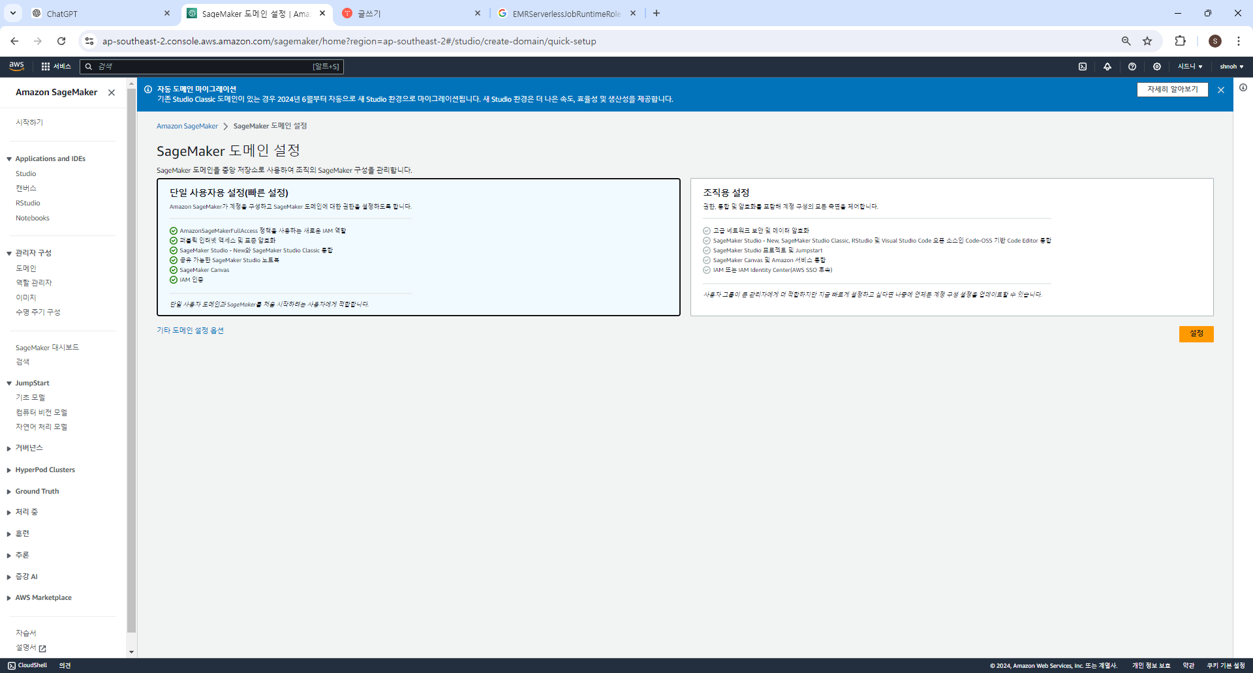Expand the 훈련 section
This screenshot has width=1253, height=673.
click(x=9, y=534)
